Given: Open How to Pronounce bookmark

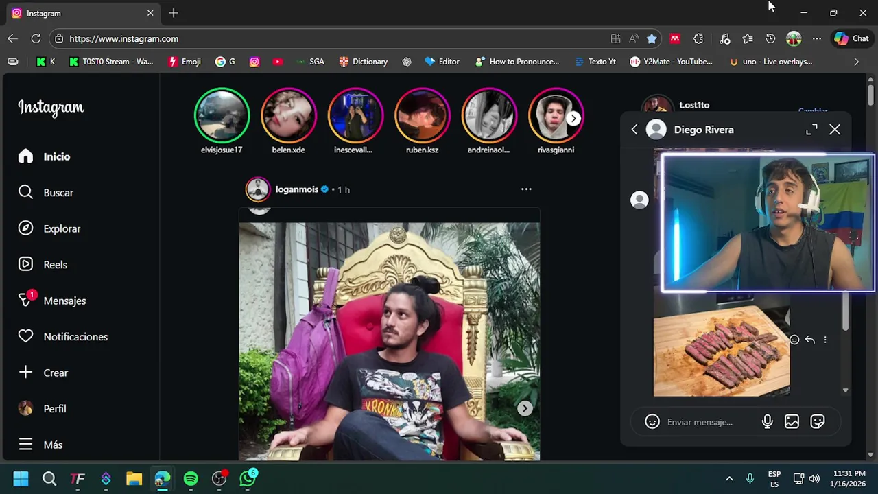Looking at the screenshot, I should click(x=517, y=62).
